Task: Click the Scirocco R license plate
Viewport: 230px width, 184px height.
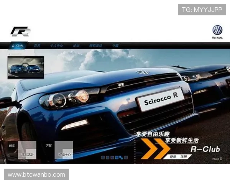Action: click(x=161, y=102)
